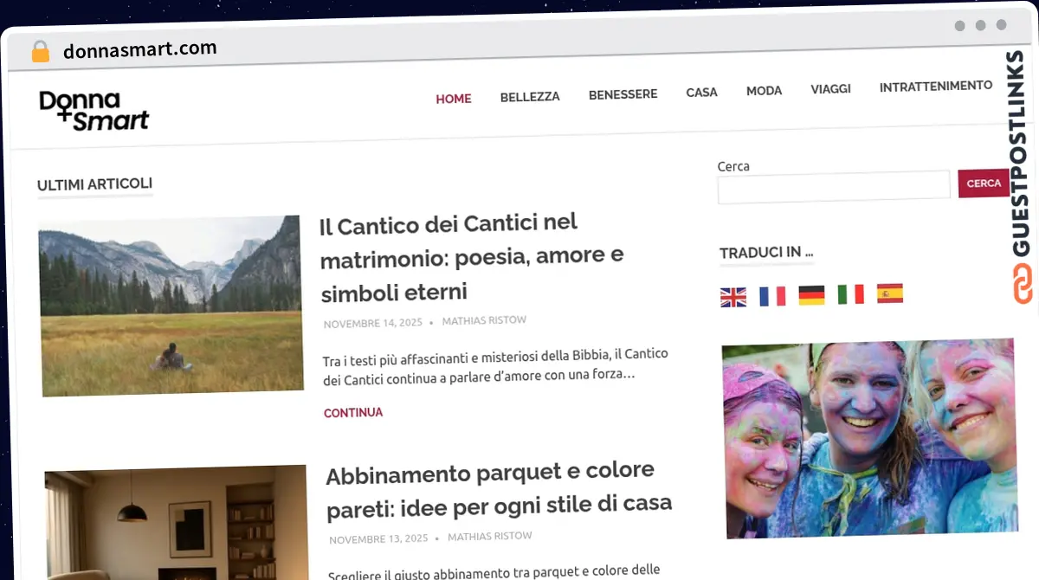1039x580 pixels.
Task: Select the French flag translation option
Action: point(772,295)
